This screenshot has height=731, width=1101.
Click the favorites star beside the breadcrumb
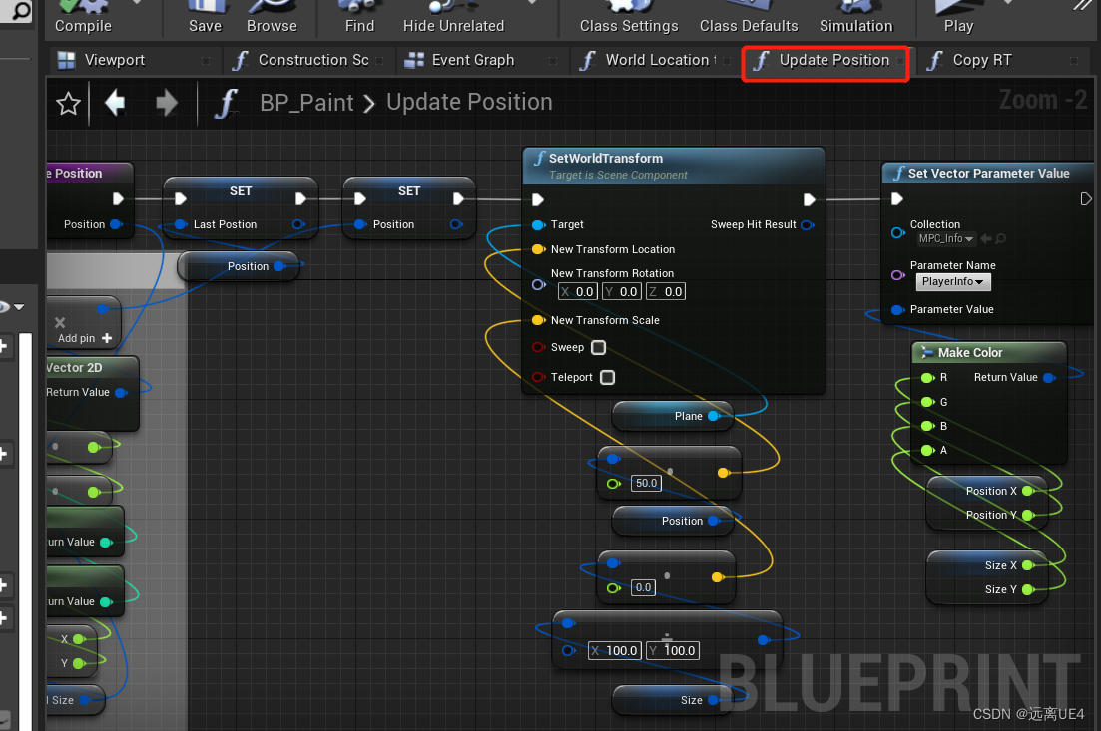(x=67, y=101)
